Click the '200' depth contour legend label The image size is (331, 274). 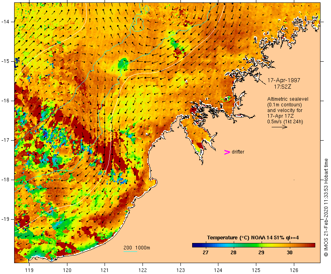[x=128, y=248]
